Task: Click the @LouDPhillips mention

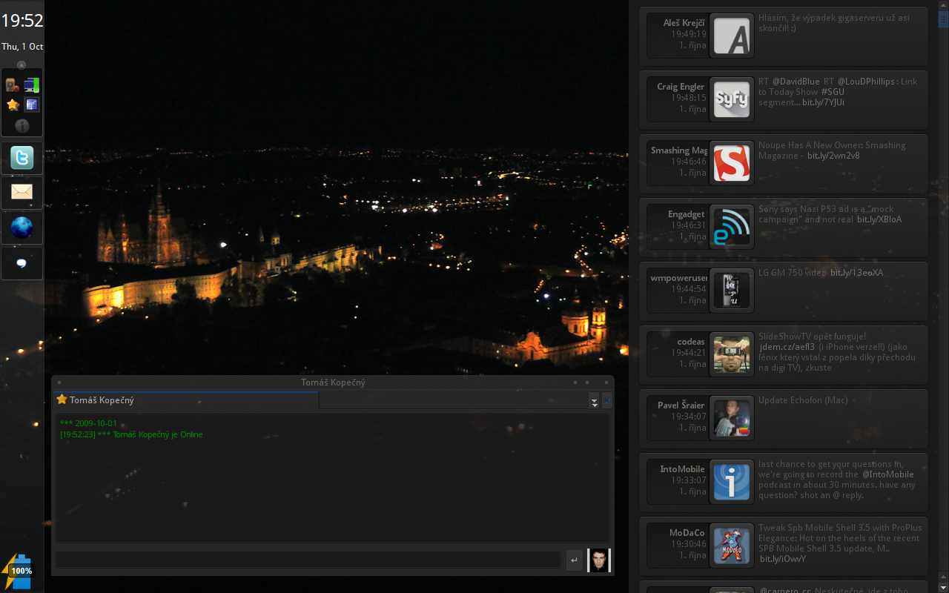Action: coord(867,82)
